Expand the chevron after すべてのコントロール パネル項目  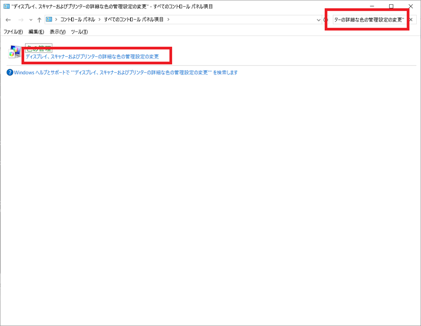tap(168, 19)
